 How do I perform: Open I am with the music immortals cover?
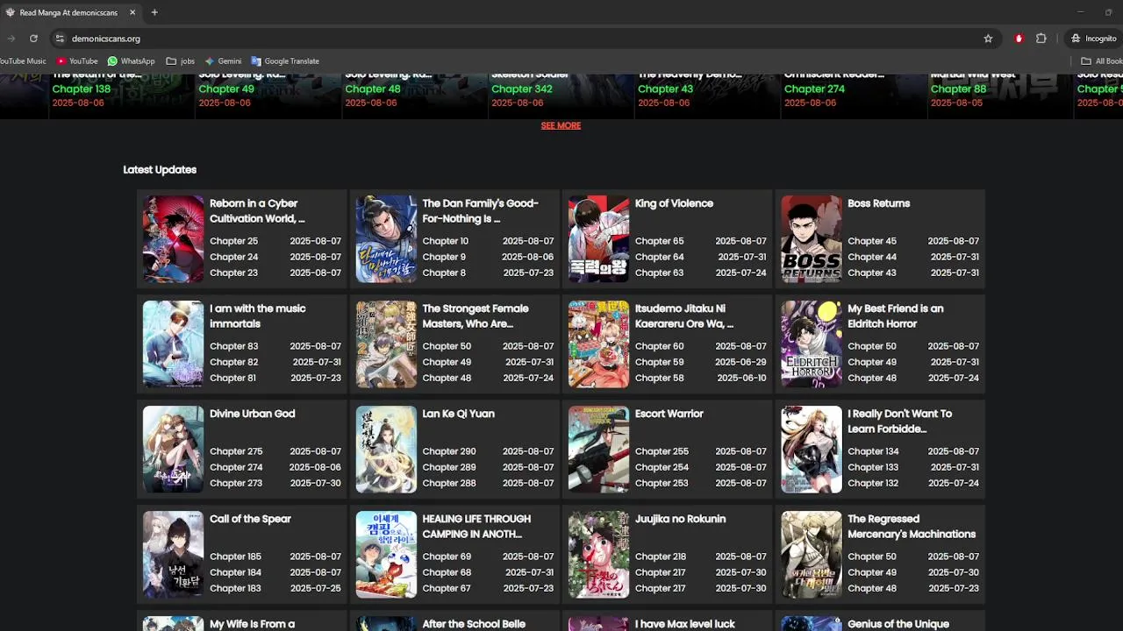pos(174,344)
